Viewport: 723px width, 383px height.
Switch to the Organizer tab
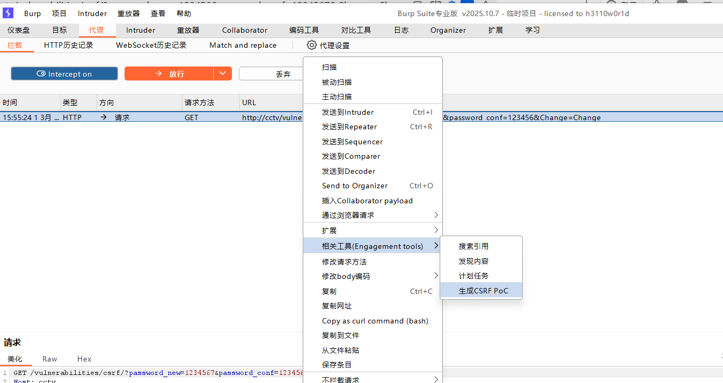point(448,30)
